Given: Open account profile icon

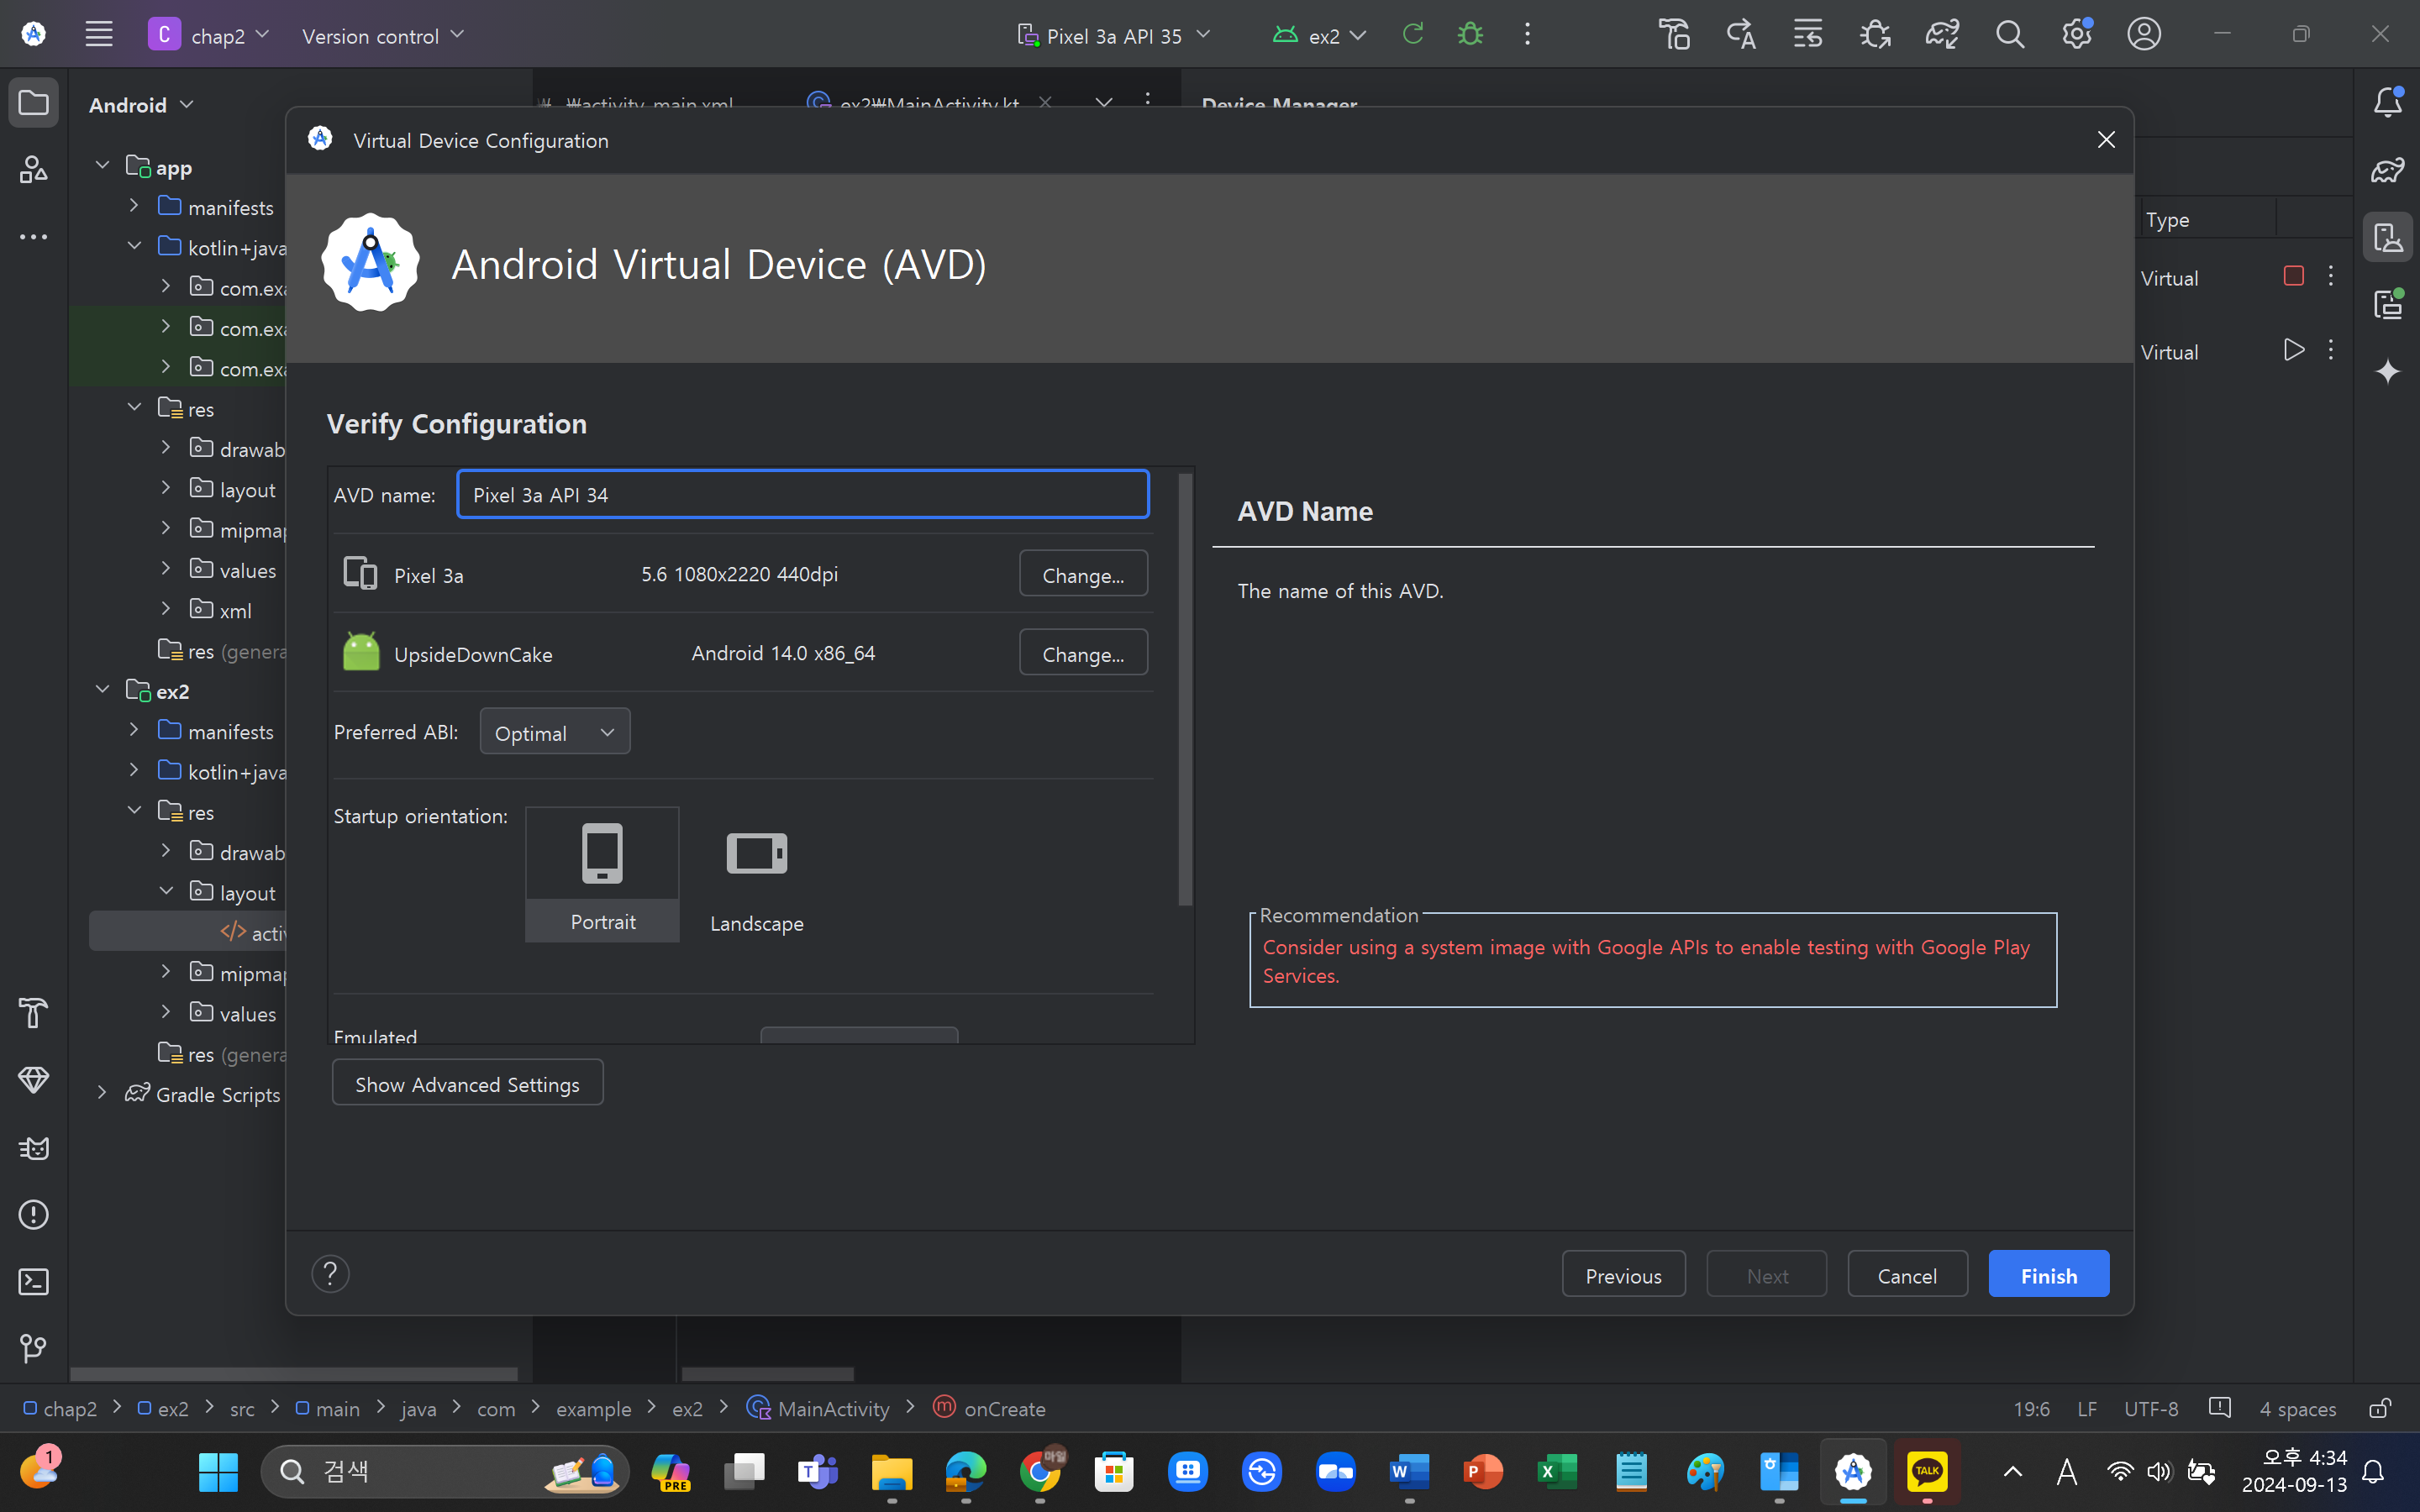Looking at the screenshot, I should [x=2144, y=35].
